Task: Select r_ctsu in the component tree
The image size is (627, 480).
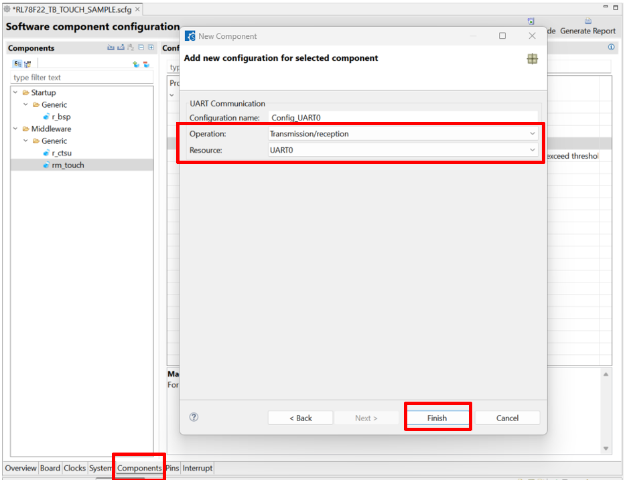Action: 61,153
